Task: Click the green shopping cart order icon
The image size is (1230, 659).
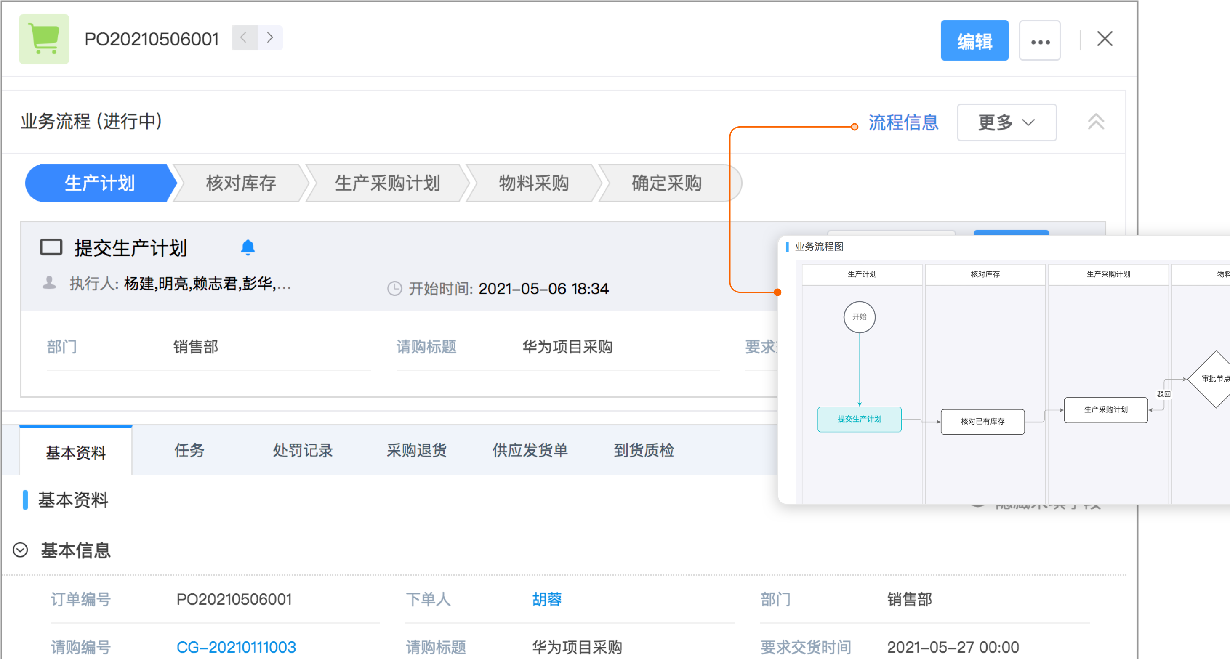Action: [44, 39]
